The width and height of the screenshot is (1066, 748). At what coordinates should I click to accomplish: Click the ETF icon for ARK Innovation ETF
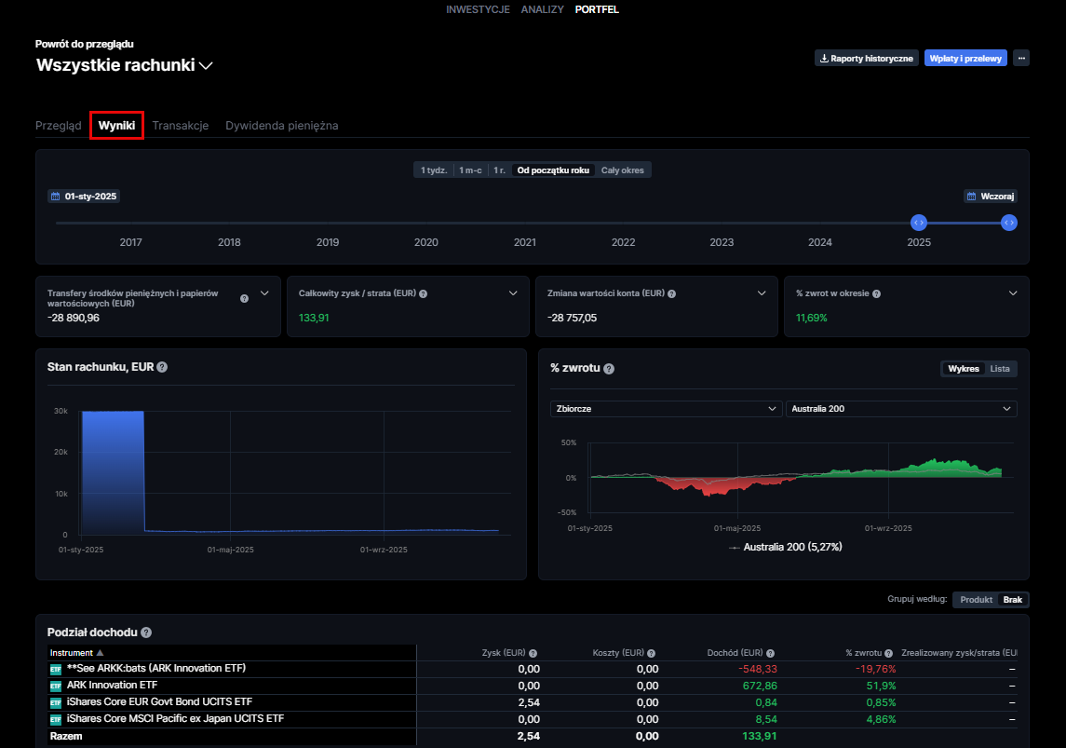55,686
